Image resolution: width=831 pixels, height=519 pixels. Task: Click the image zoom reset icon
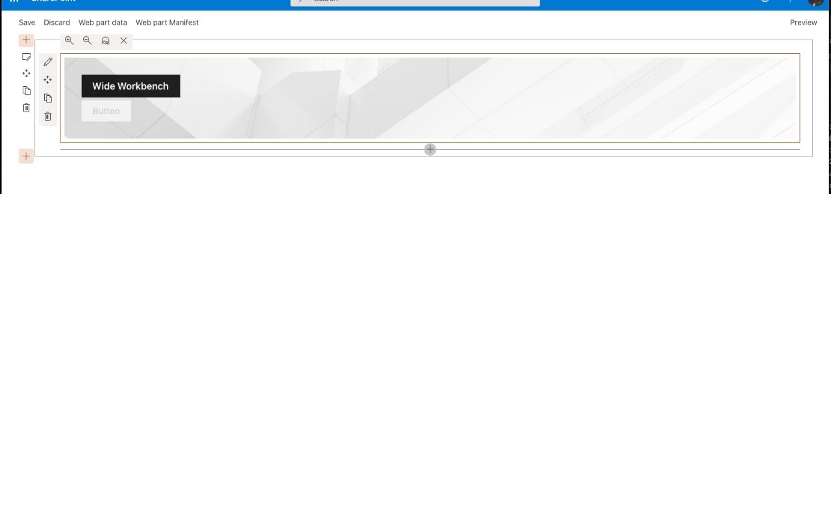105,41
